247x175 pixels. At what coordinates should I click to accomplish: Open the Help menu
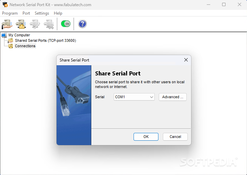(x=58, y=13)
